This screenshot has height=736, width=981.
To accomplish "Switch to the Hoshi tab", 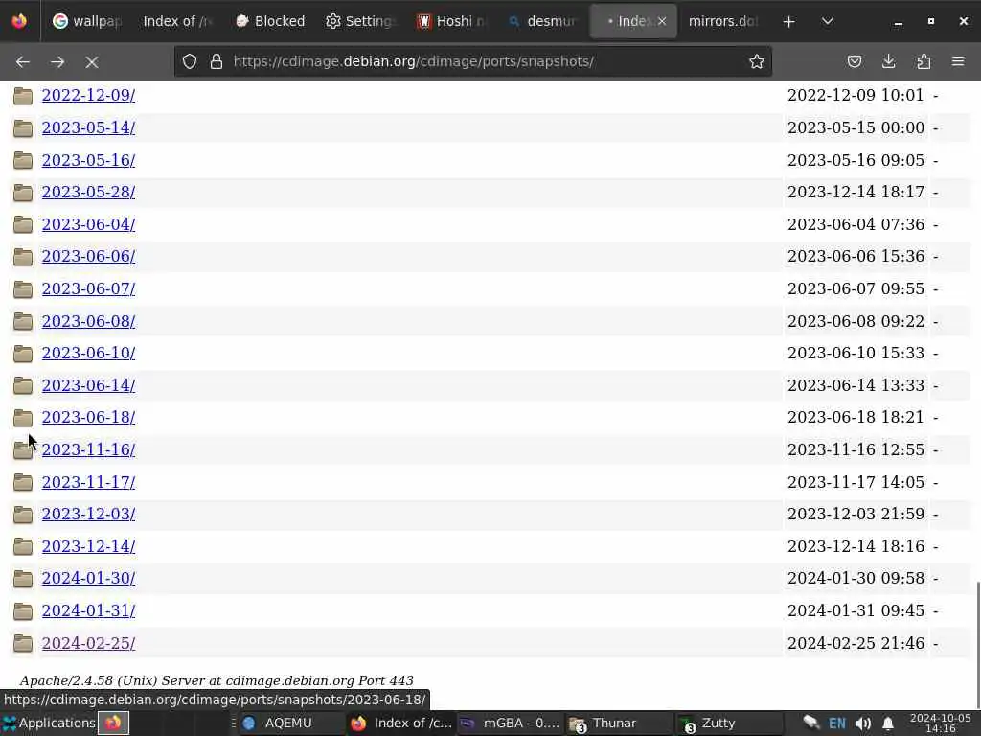I will click(451, 21).
